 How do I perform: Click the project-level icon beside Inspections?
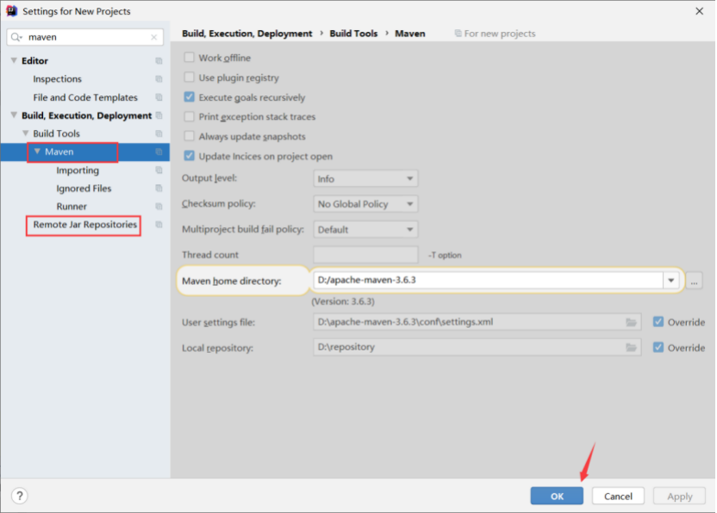pyautogui.click(x=159, y=79)
